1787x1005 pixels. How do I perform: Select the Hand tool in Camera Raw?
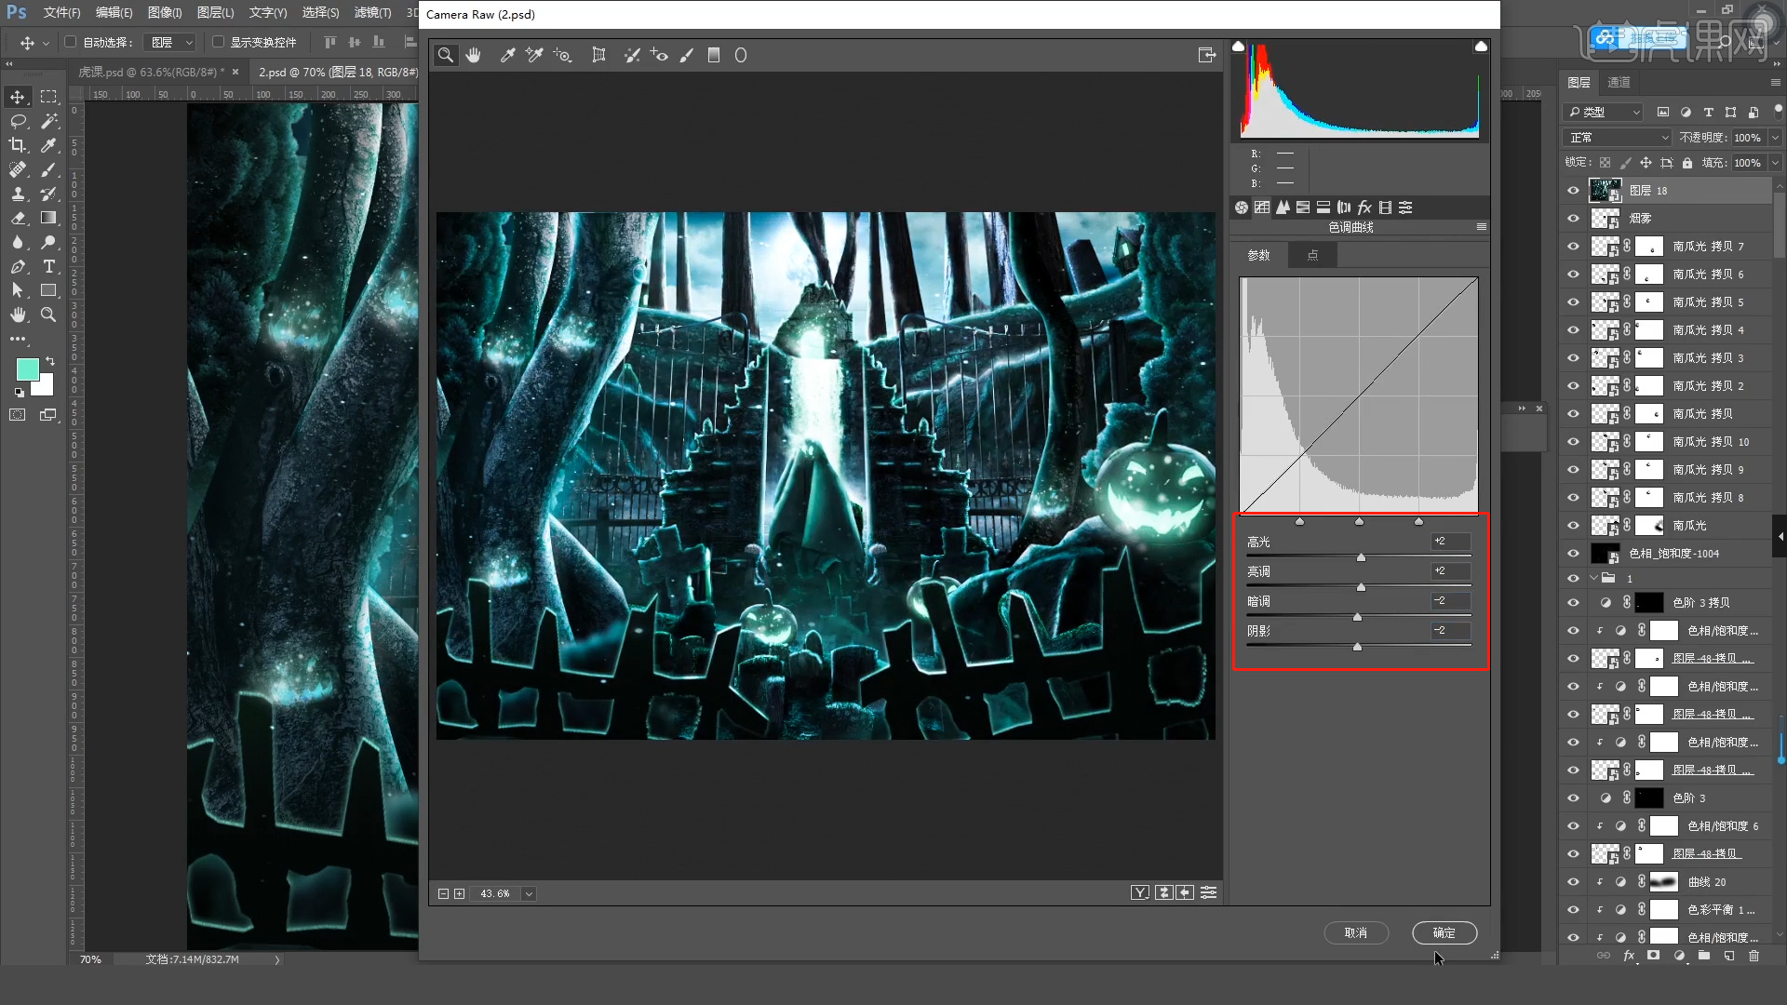474,56
